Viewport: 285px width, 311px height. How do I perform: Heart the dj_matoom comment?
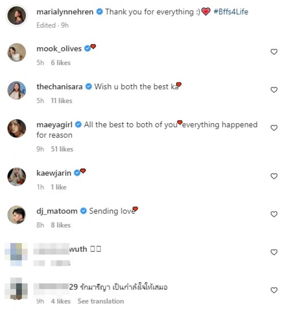(274, 214)
